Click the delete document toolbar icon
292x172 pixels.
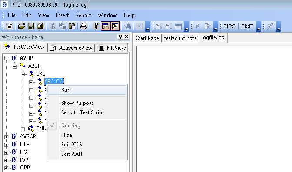(207, 26)
